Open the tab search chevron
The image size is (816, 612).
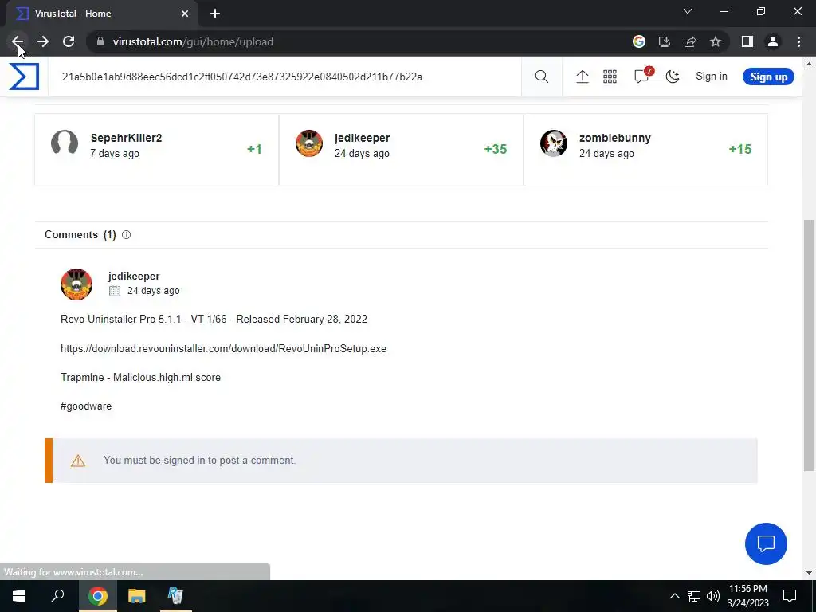pyautogui.click(x=688, y=11)
